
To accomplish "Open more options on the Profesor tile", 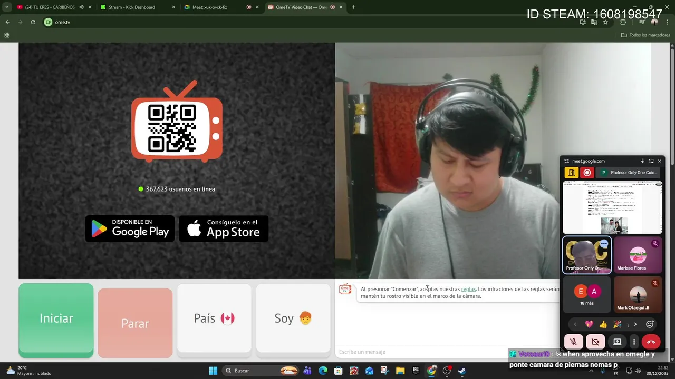I will pyautogui.click(x=604, y=244).
